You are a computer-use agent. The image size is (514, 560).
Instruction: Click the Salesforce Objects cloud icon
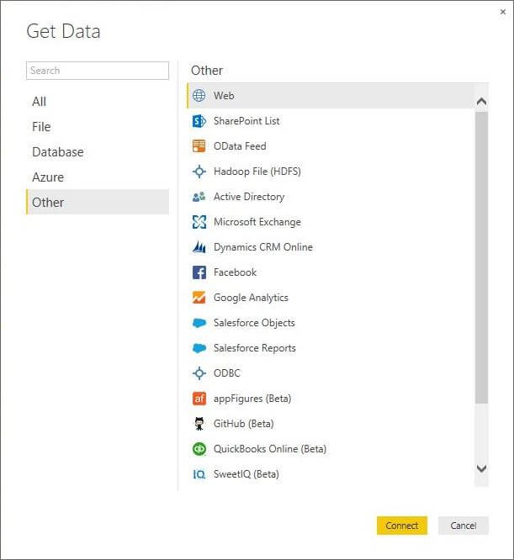pos(199,323)
